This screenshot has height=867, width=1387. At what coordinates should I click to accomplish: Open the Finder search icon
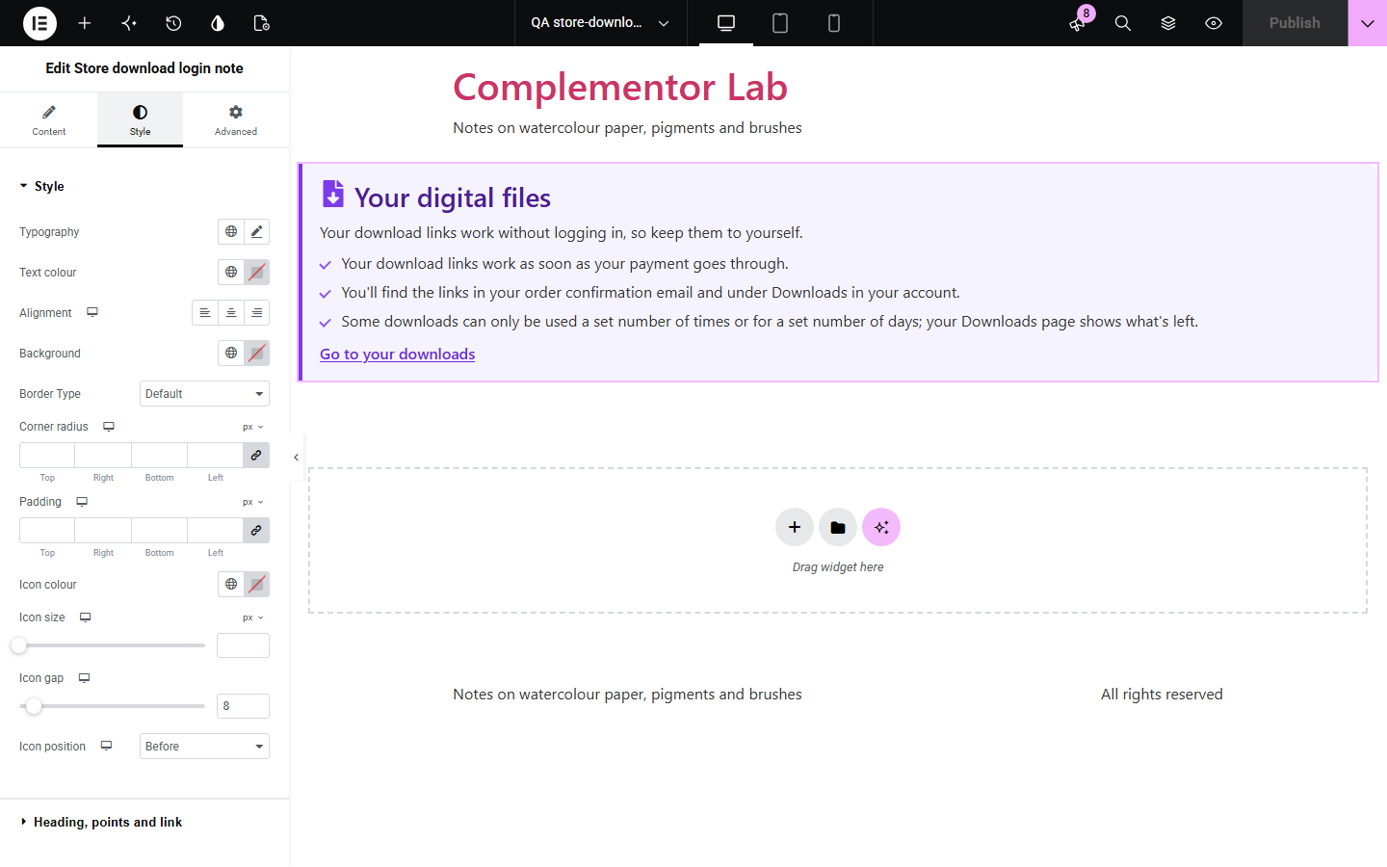point(1123,23)
